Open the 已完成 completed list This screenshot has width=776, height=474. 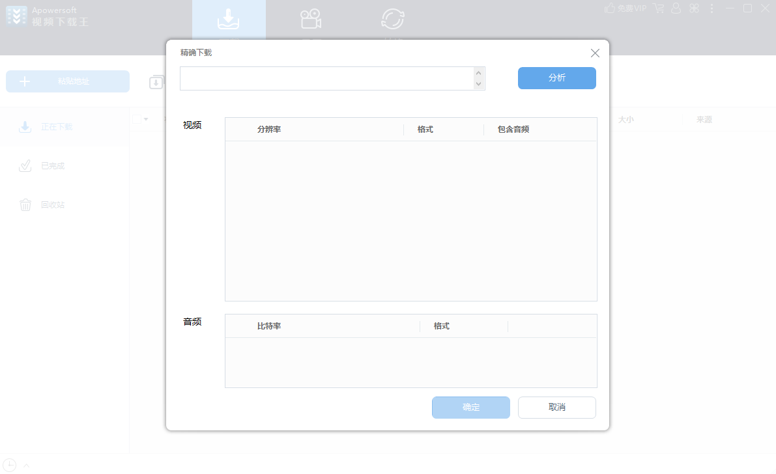(53, 166)
